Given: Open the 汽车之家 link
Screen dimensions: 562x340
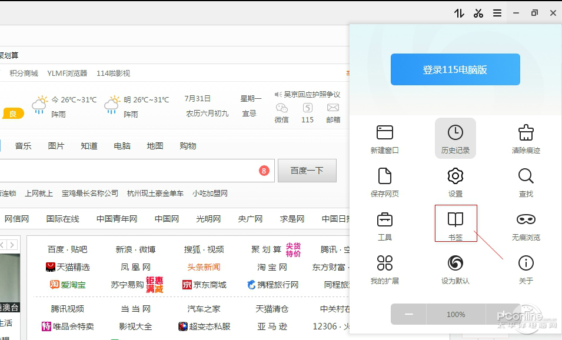Looking at the screenshot, I should point(204,309).
